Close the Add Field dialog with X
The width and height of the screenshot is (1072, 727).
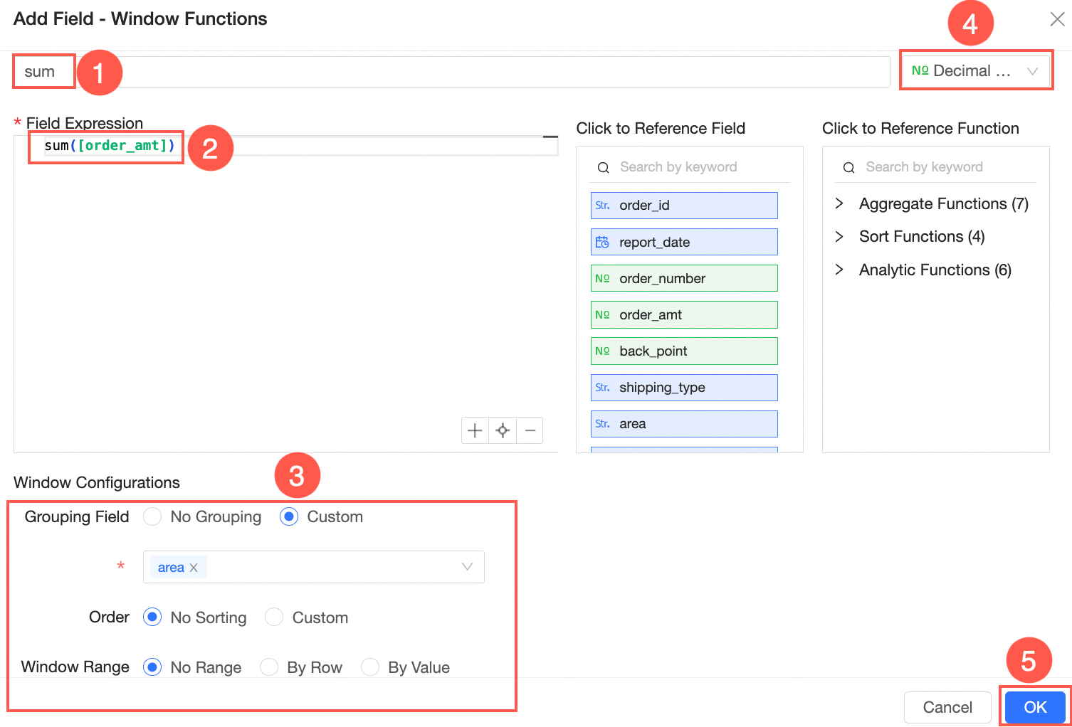point(1057,20)
